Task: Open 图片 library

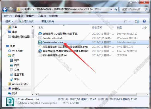Action: [17, 65]
